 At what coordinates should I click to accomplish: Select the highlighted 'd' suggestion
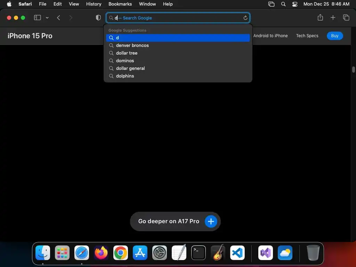click(x=178, y=38)
